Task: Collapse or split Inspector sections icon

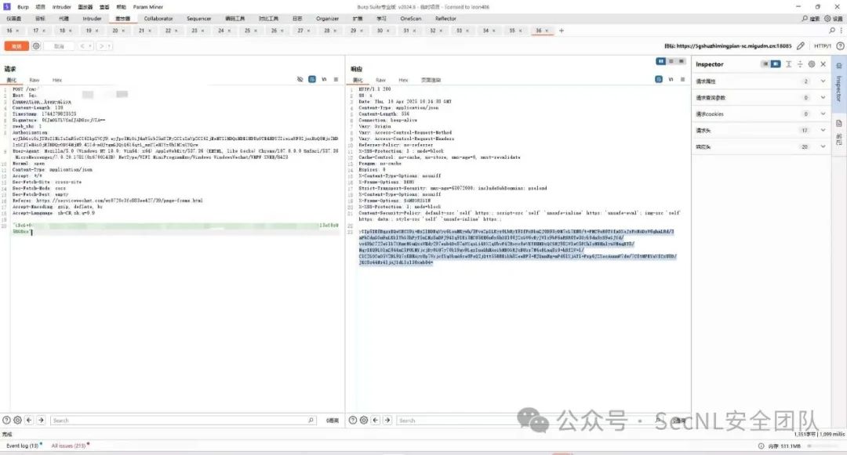Action: 800,64
